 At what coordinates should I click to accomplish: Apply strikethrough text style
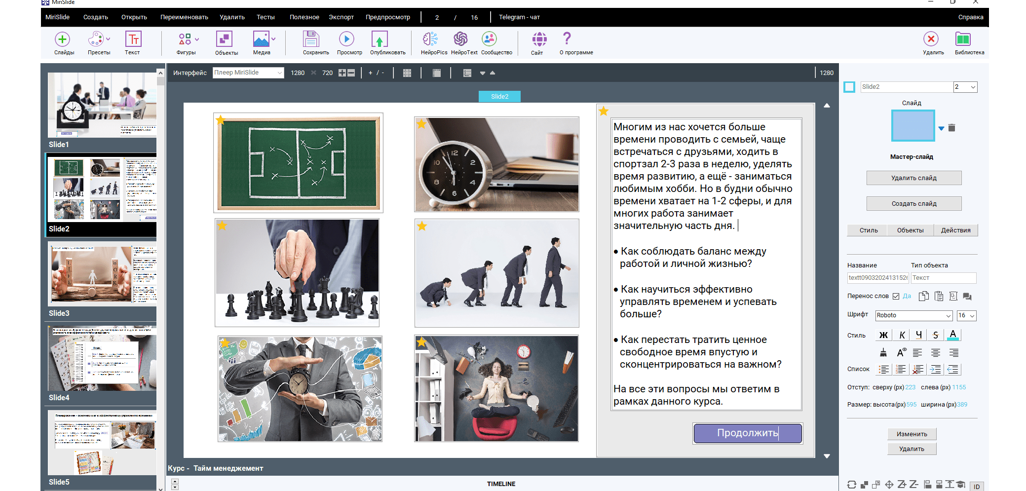(935, 335)
